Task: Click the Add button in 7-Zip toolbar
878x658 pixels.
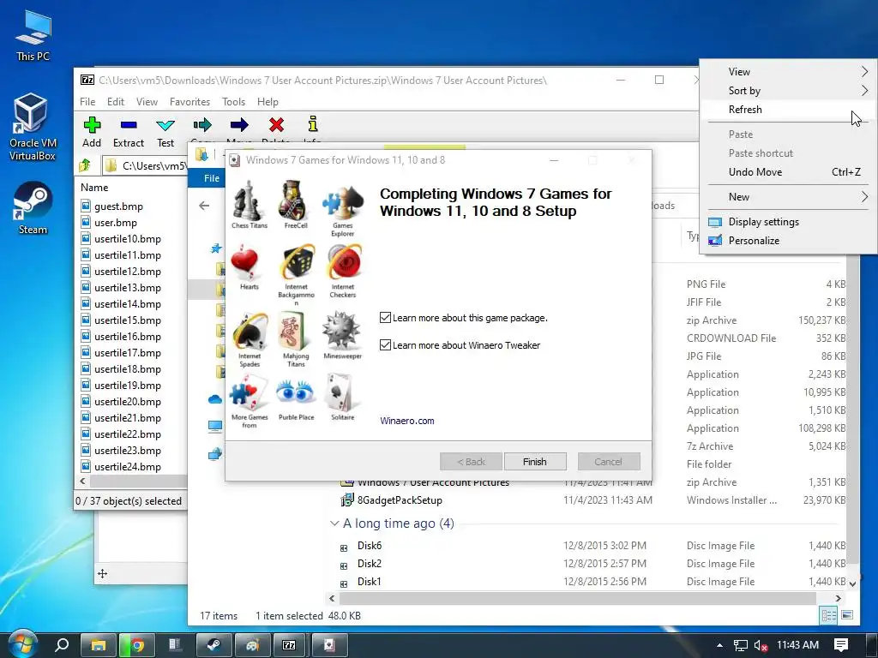Action: [92, 132]
